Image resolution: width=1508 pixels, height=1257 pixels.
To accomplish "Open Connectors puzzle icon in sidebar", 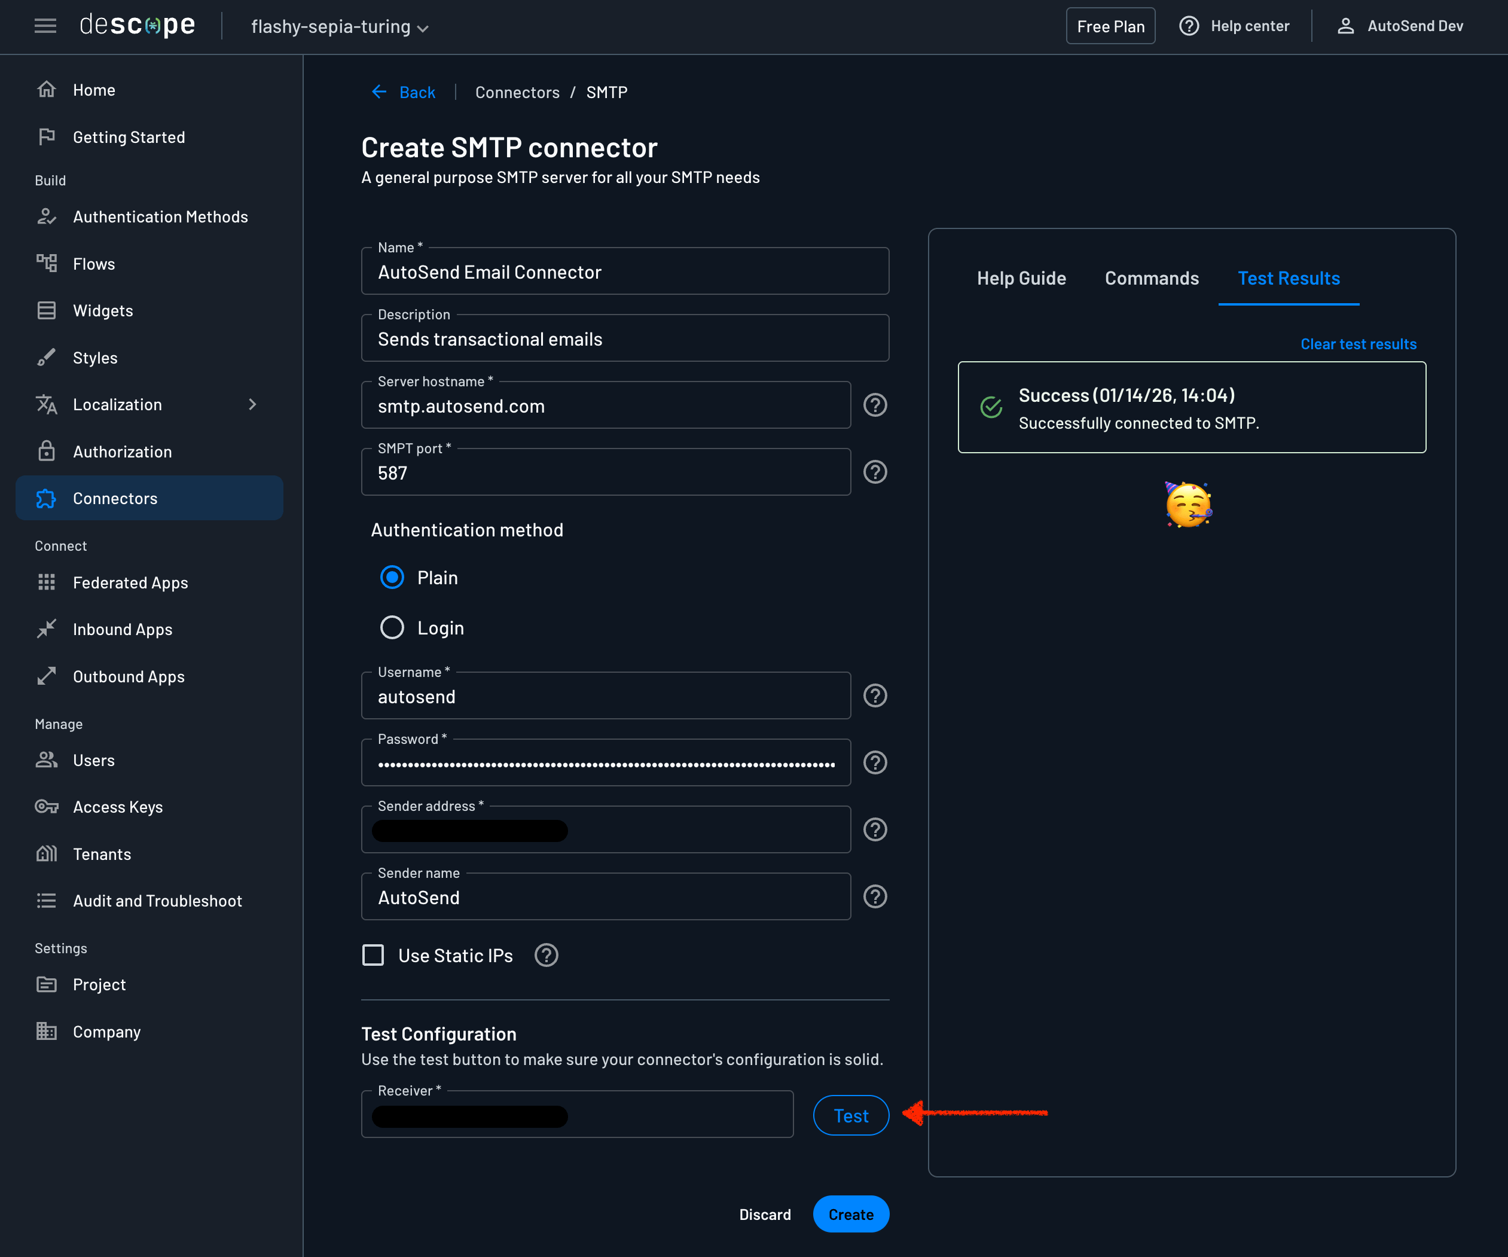I will click(x=47, y=499).
